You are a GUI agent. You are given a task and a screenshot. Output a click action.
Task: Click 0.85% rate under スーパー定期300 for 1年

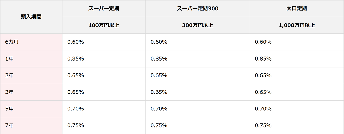click(159, 59)
